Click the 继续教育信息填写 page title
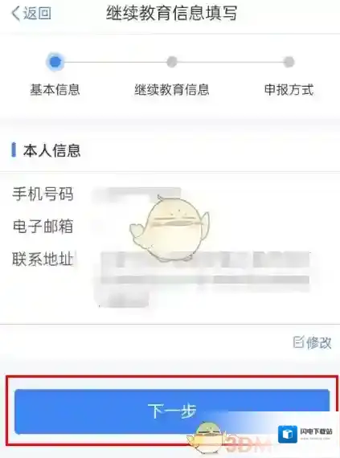The image size is (340, 458). (x=171, y=14)
